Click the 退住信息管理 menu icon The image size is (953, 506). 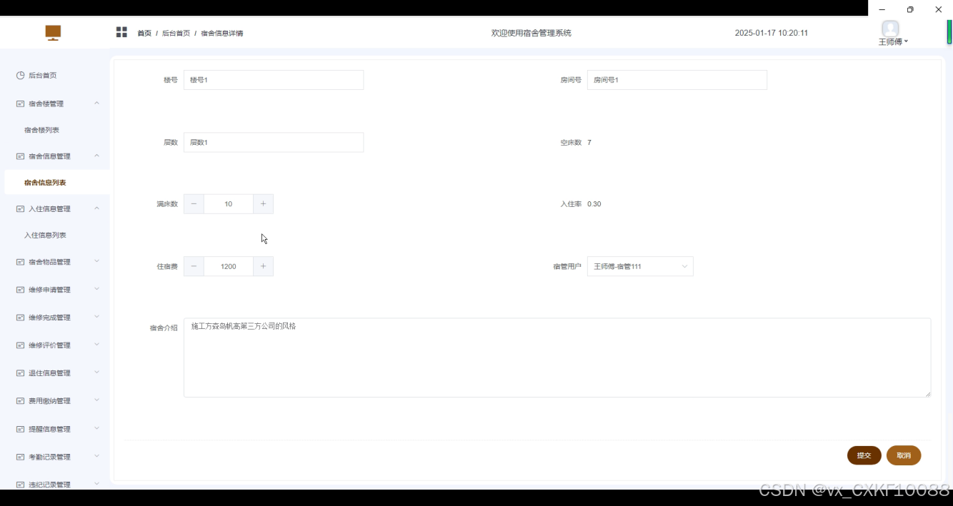click(21, 373)
